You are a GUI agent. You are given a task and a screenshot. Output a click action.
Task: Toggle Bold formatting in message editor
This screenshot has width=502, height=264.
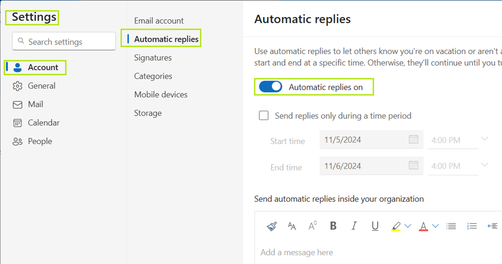333,226
